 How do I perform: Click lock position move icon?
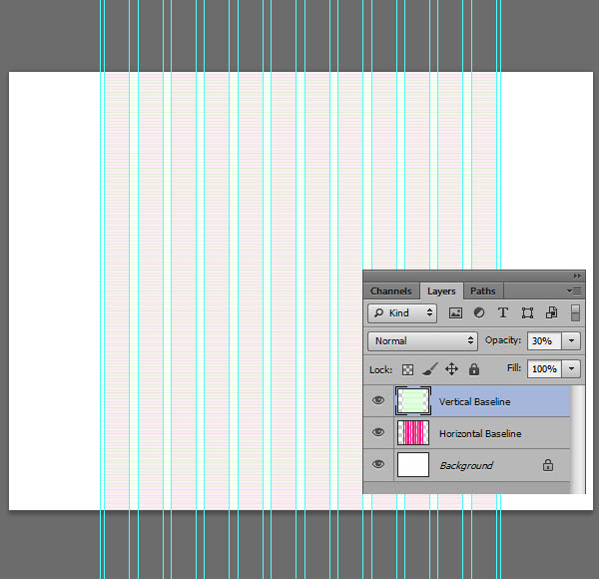451,369
